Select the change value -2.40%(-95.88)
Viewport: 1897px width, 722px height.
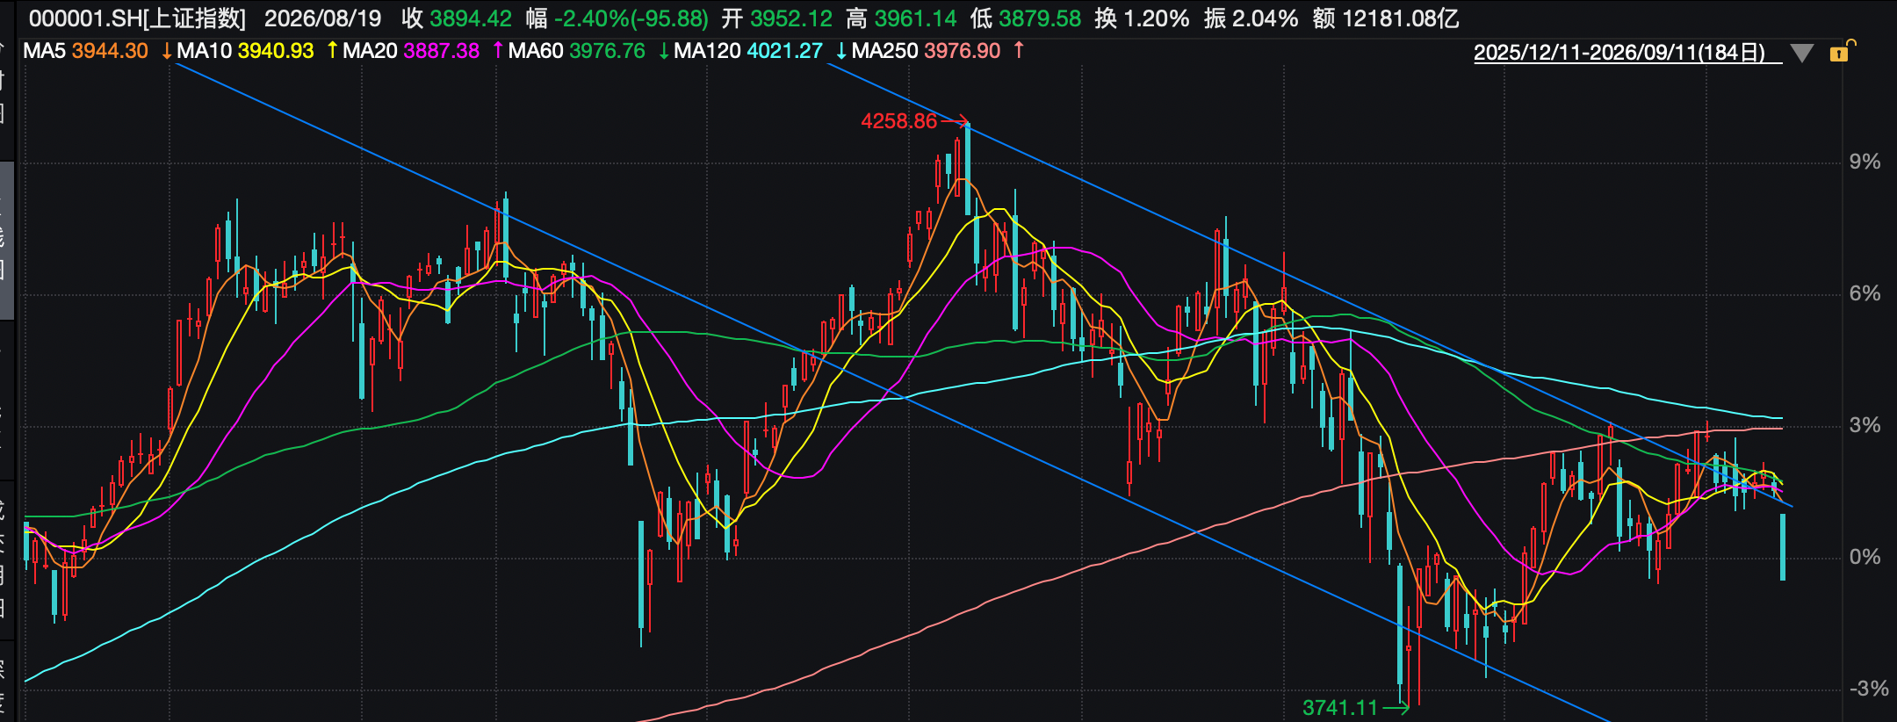click(631, 18)
